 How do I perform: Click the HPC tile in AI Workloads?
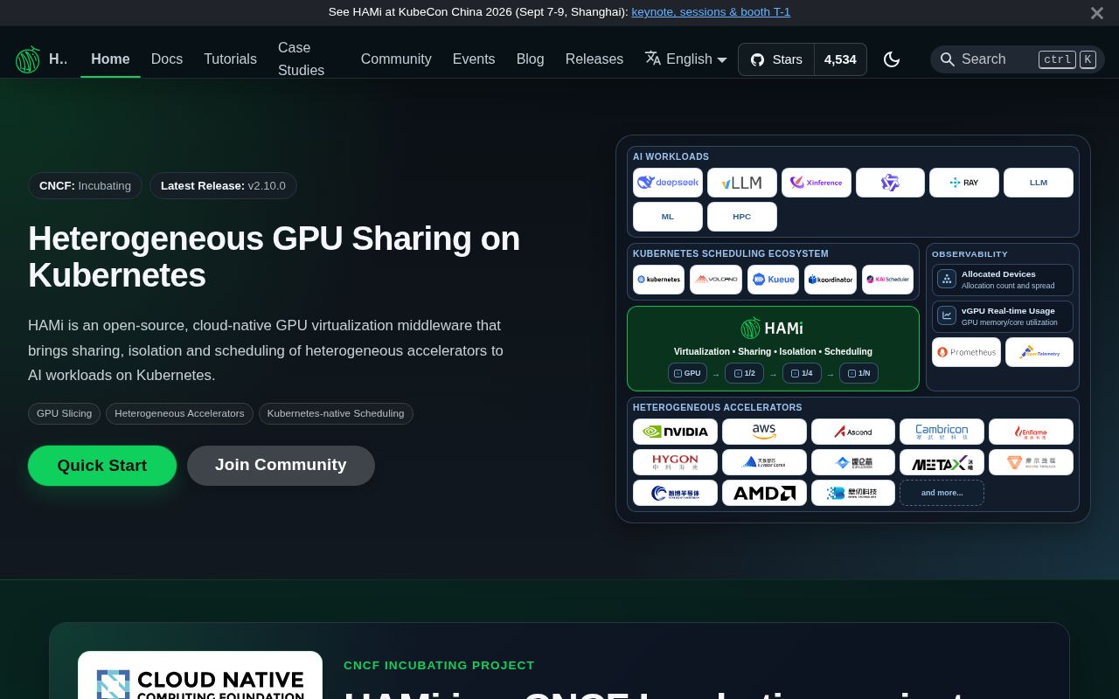pos(742,217)
